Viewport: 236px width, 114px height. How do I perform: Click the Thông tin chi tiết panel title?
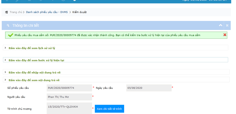point(25,25)
